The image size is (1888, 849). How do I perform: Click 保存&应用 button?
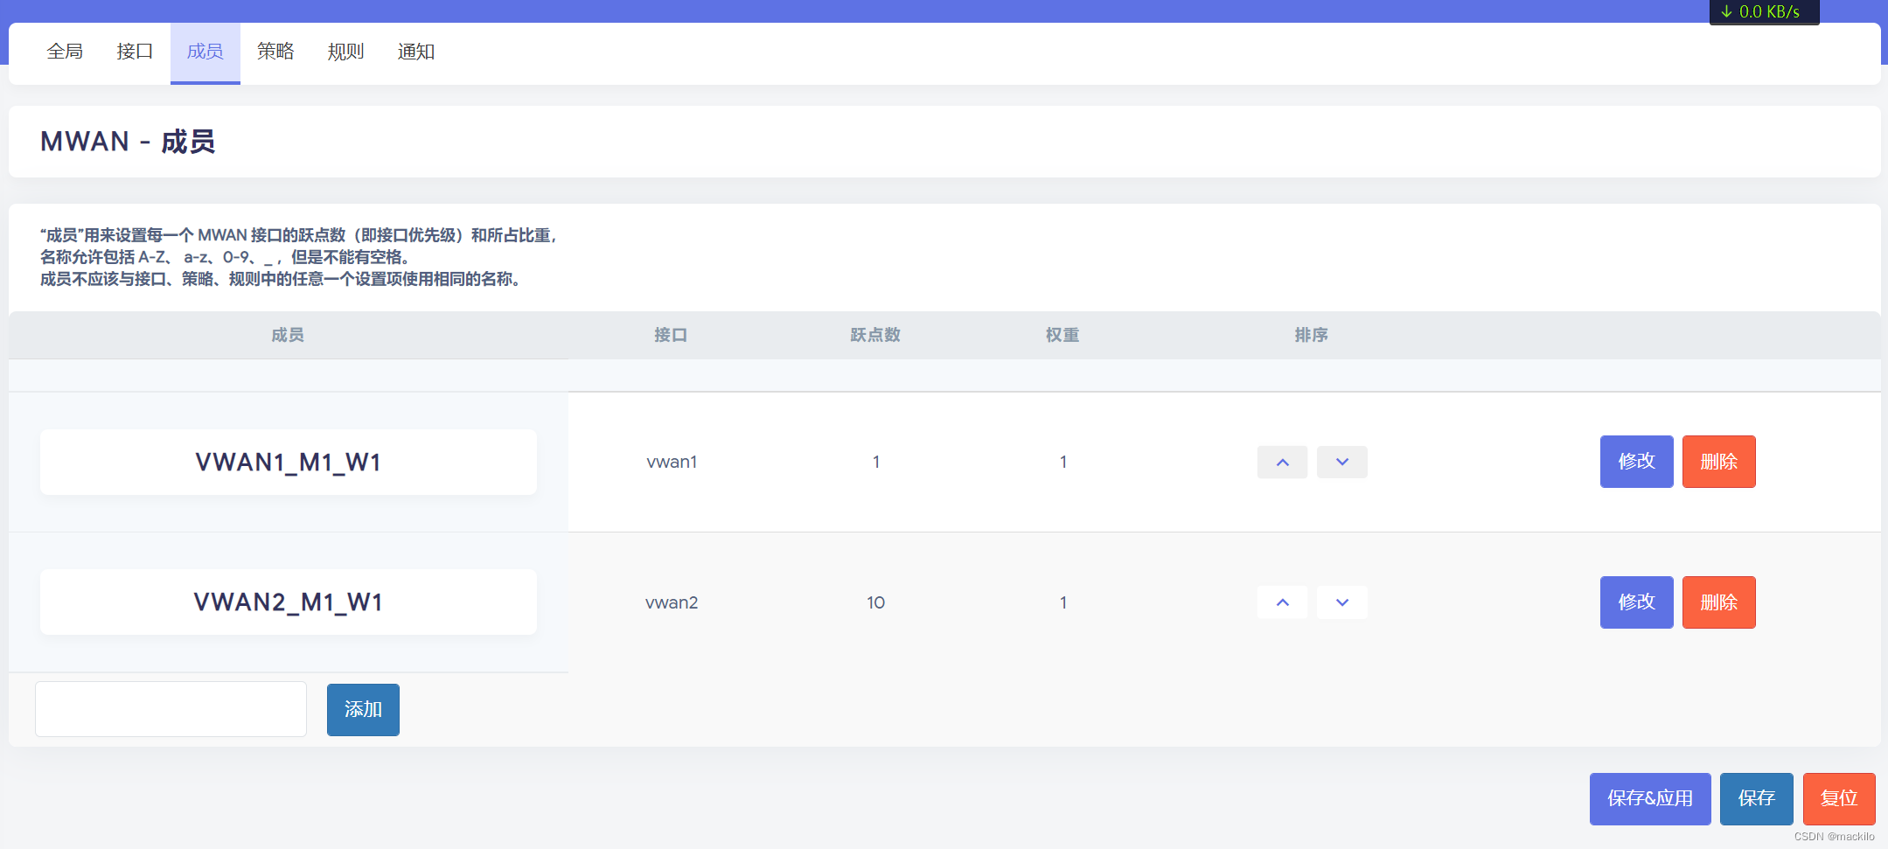pyautogui.click(x=1650, y=798)
